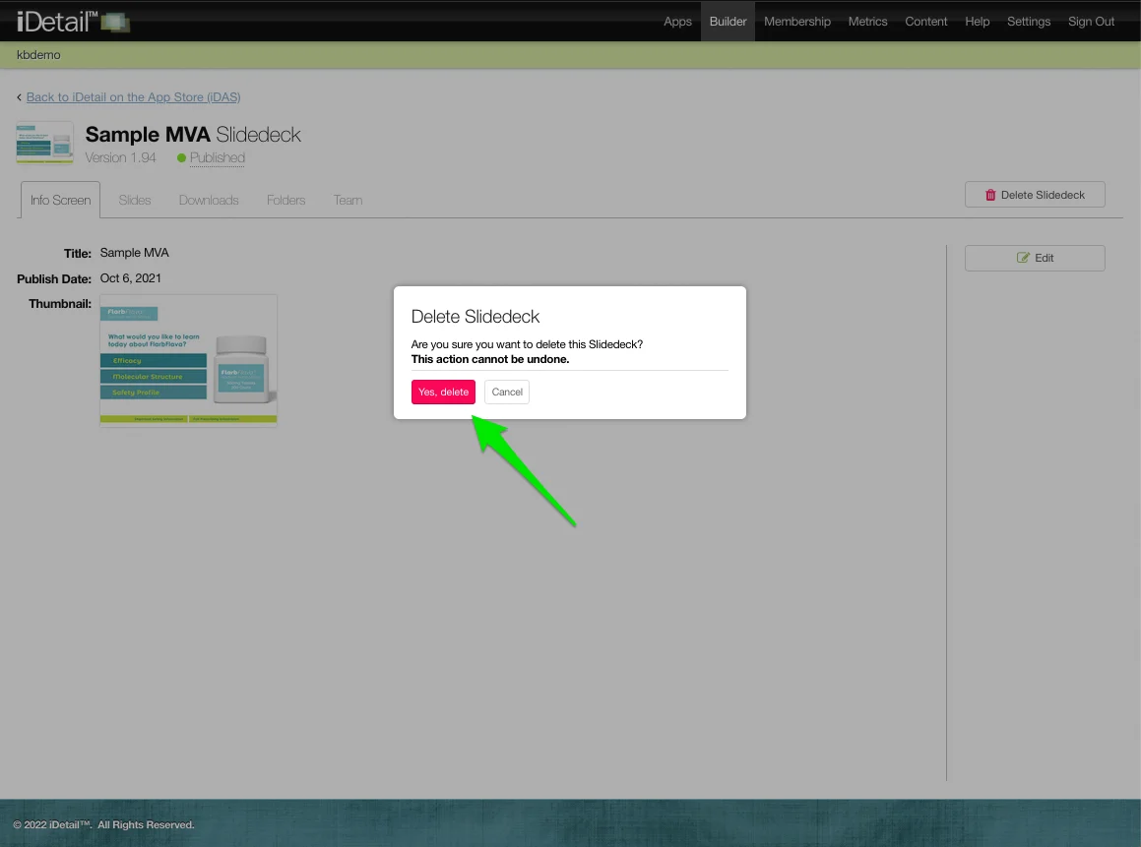The image size is (1141, 847).
Task: Click the large FlorbFlava thumbnail preview
Action: click(x=188, y=361)
